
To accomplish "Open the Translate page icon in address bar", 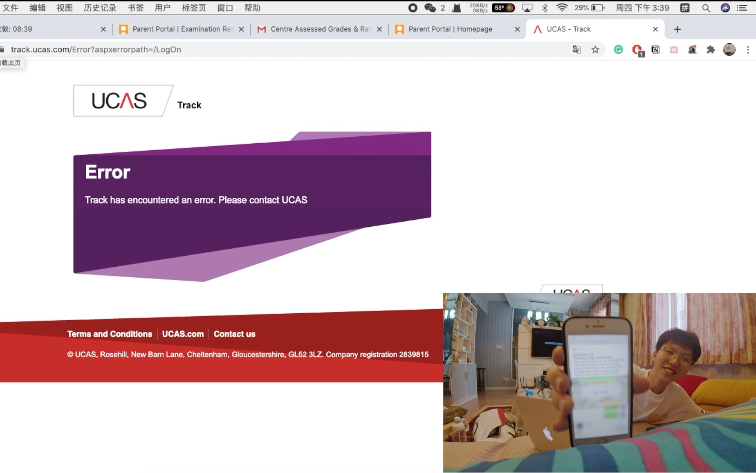I will [577, 49].
